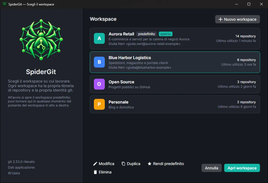Click the trash icon next to Elimina
The width and height of the screenshot is (268, 183).
coord(95,172)
